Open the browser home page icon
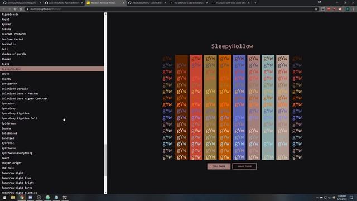This screenshot has height=201, width=357. coord(21,9)
